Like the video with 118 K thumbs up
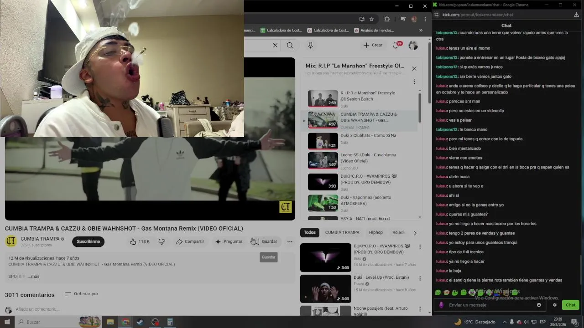584x328 pixels. (139, 241)
